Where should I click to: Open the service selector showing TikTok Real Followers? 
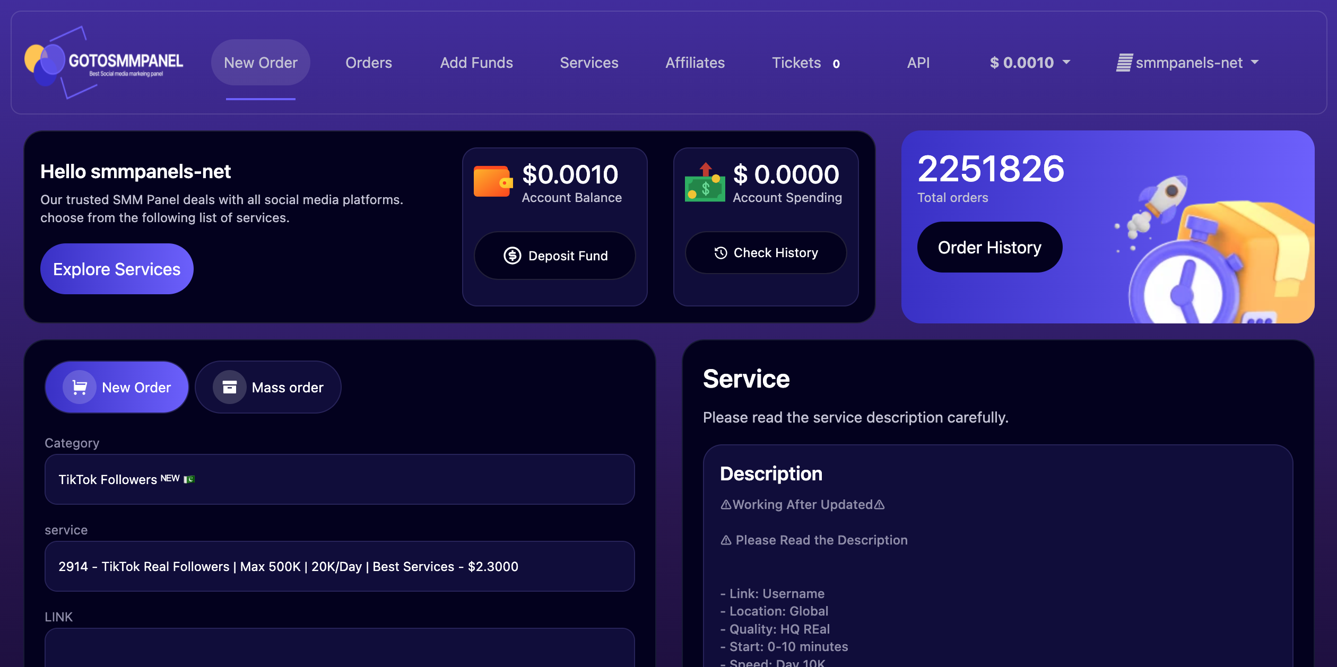(x=340, y=566)
